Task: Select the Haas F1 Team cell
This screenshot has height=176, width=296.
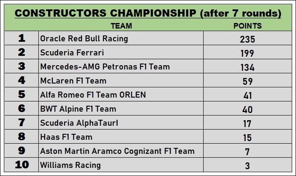Action: (121, 136)
